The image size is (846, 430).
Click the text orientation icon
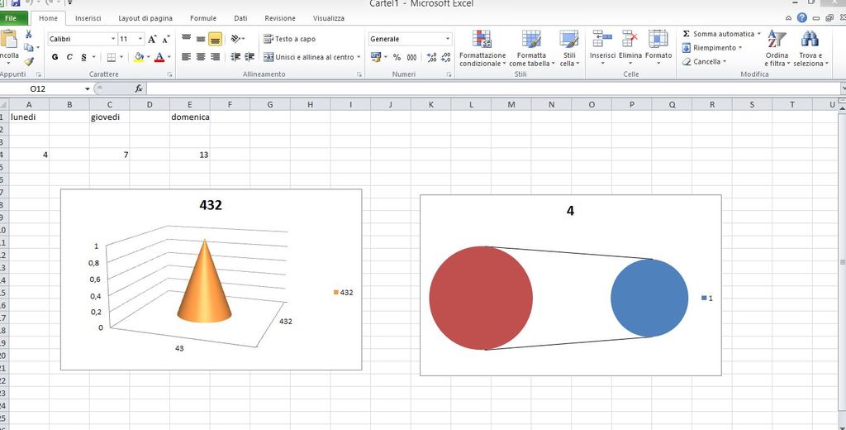[x=235, y=39]
